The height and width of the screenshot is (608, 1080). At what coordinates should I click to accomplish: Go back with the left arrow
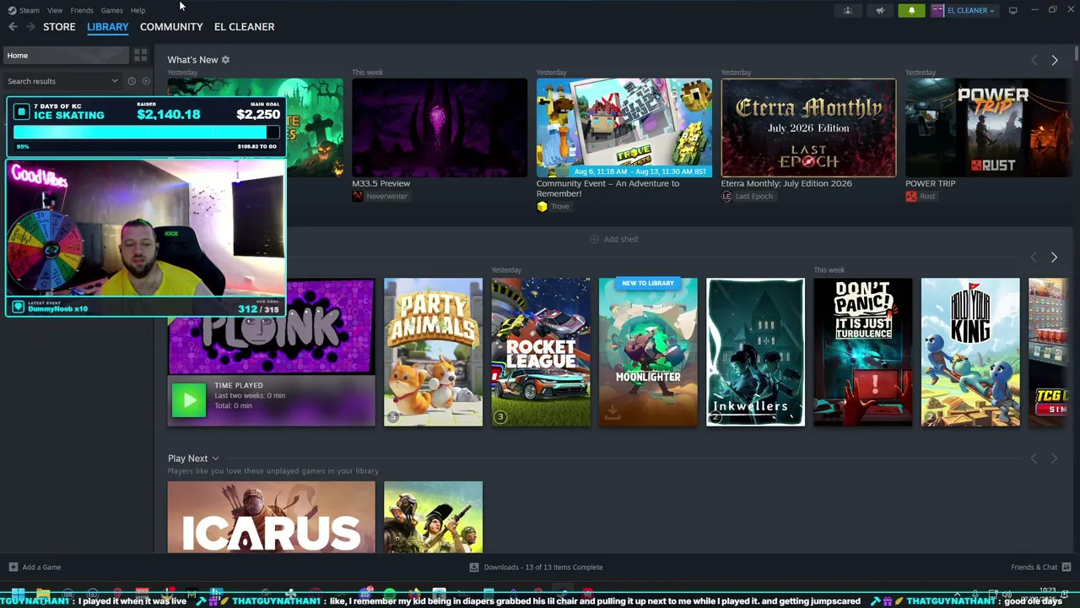point(13,27)
